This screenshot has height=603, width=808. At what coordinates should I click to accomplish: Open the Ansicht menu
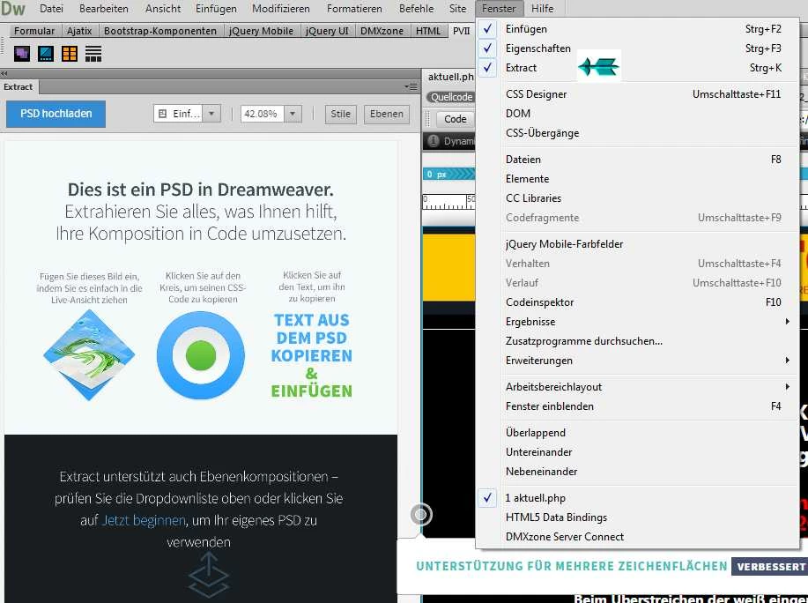pos(163,9)
